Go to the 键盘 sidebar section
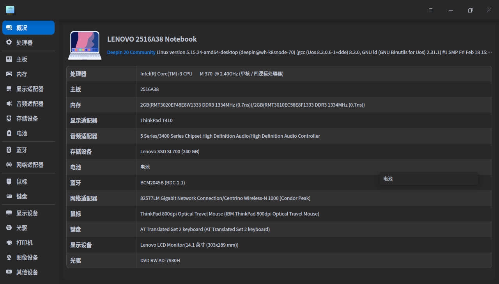This screenshot has height=284, width=499. point(22,196)
